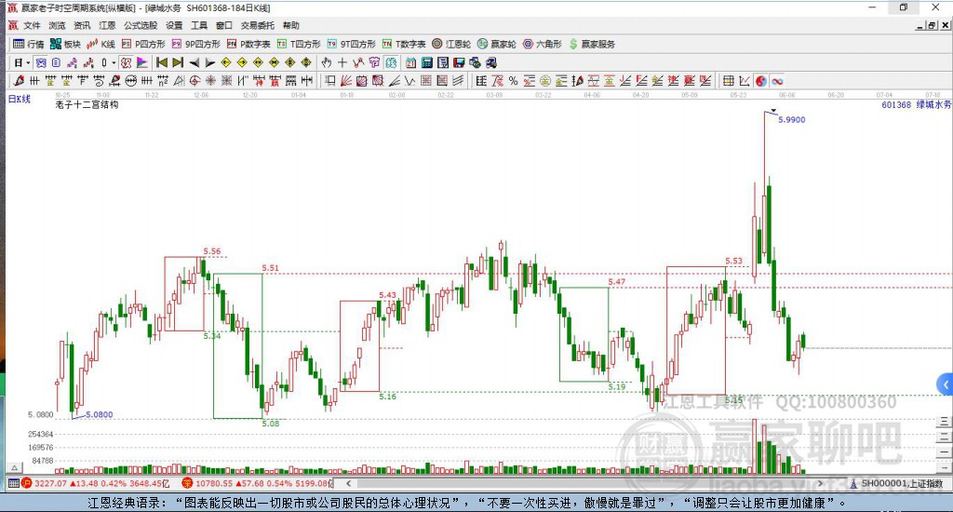953x512 pixels.
Task: Open the 赢家轮 wheel tool
Action: (x=497, y=44)
